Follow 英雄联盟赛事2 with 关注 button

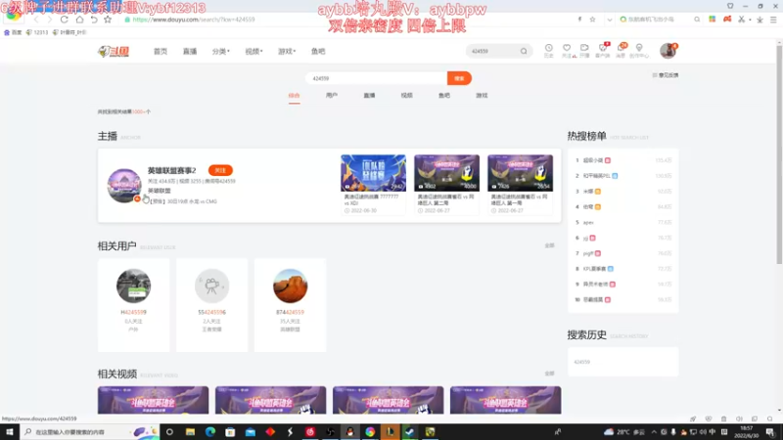click(x=220, y=170)
